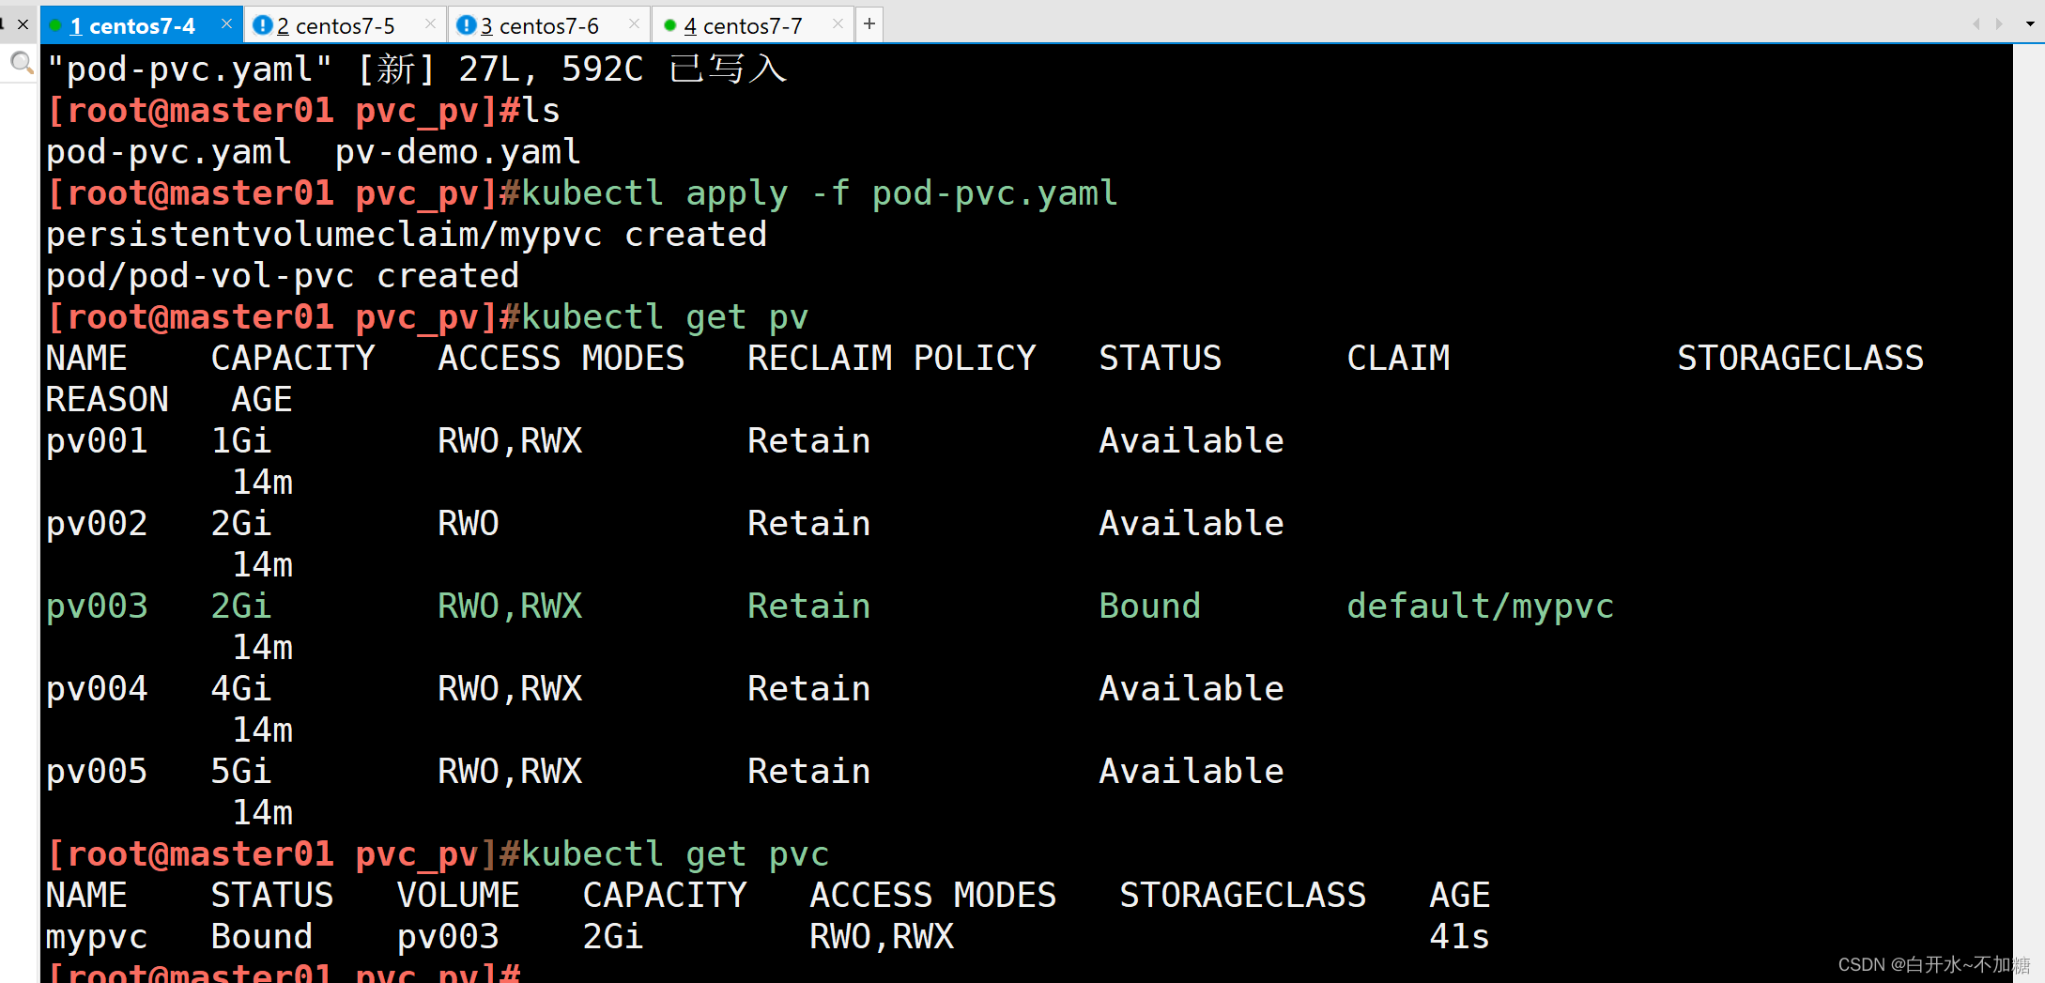The image size is (2045, 983).
Task: Click the 4Gi capacity of pv004
Action: pyautogui.click(x=241, y=689)
